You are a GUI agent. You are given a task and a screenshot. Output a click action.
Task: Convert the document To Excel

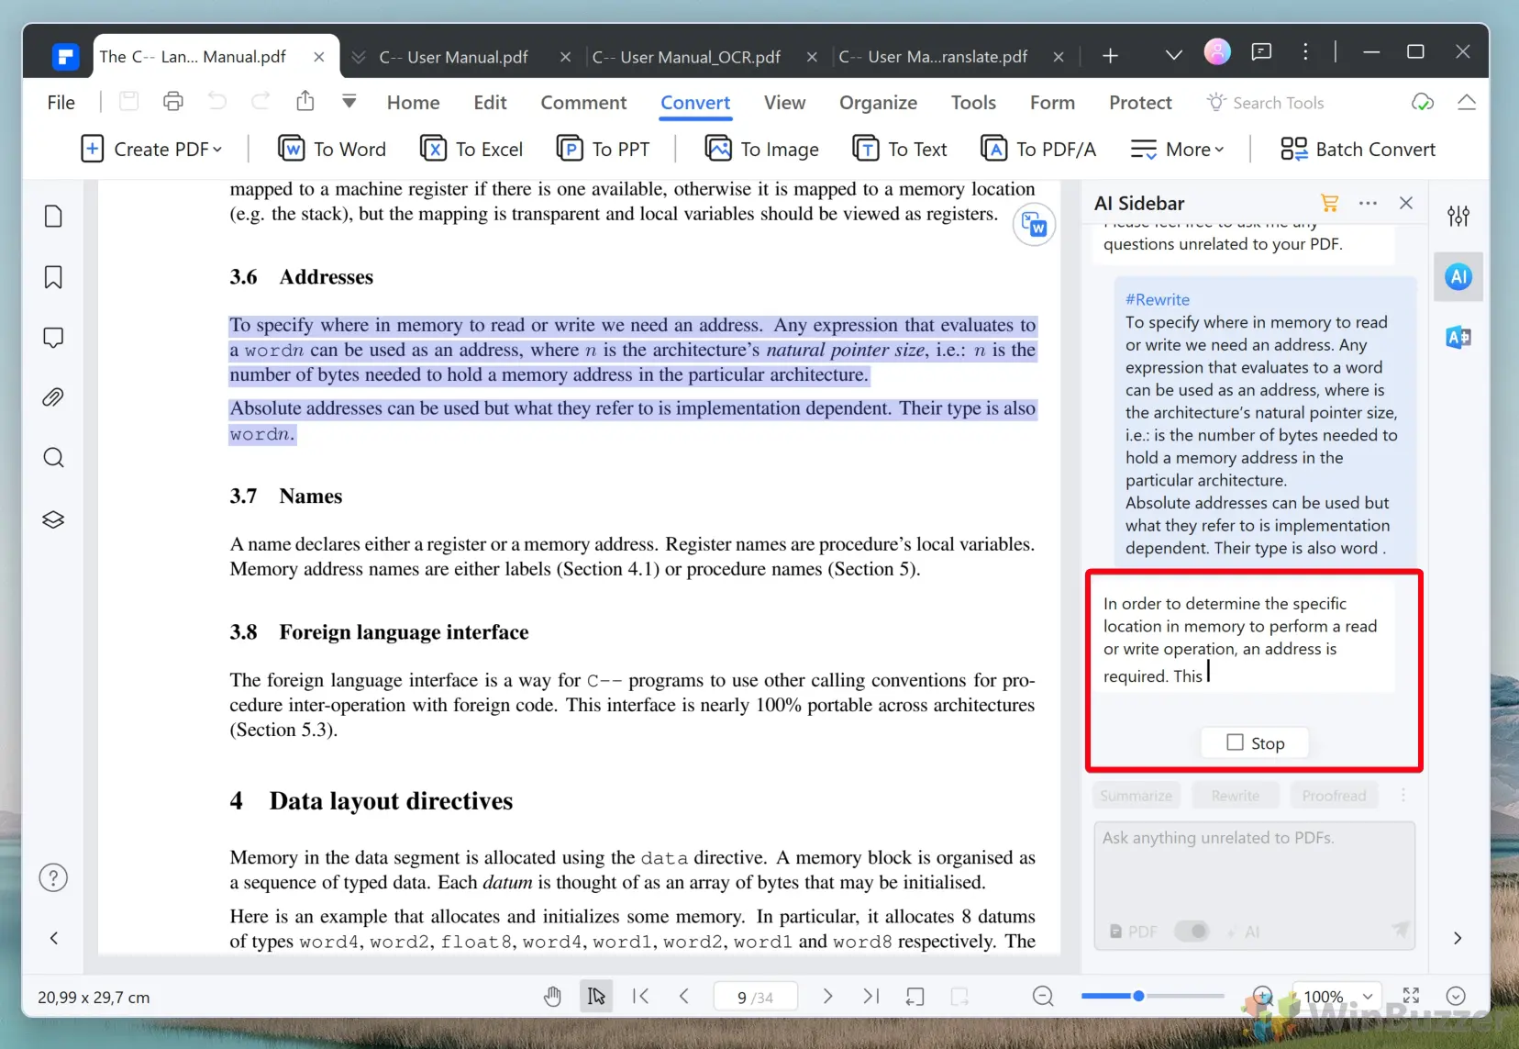pos(471,149)
